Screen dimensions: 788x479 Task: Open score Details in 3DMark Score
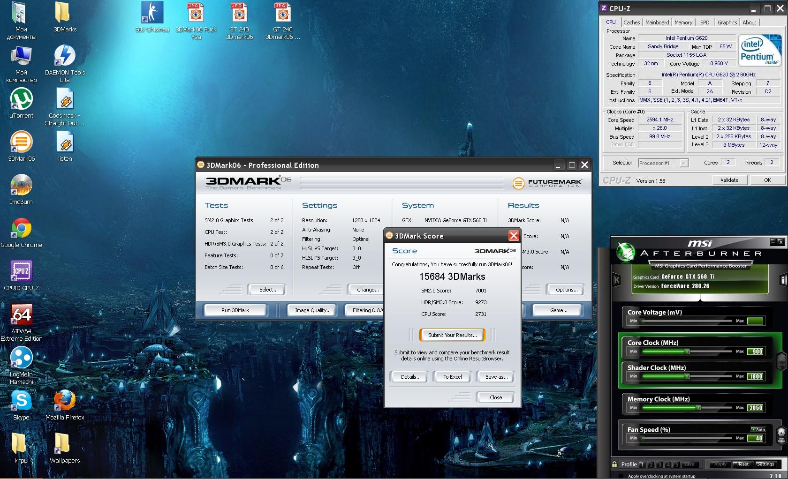click(410, 377)
